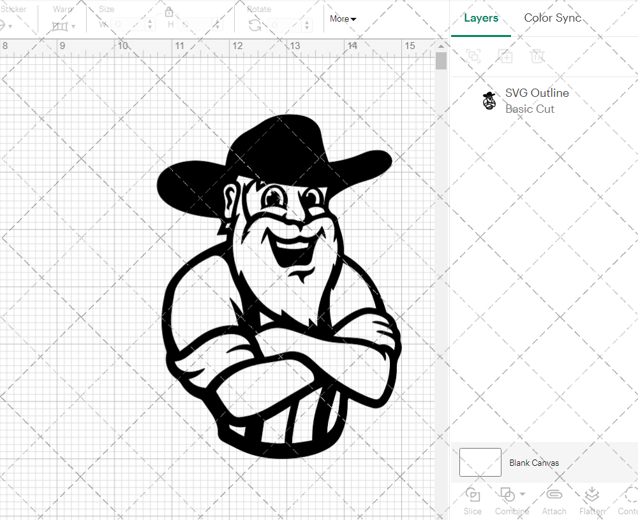Image resolution: width=638 pixels, height=520 pixels.
Task: Click the Duplicate layer icon
Action: click(506, 56)
